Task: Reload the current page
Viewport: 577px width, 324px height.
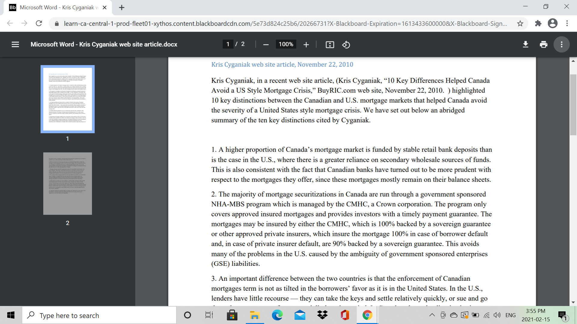Action: (x=39, y=23)
